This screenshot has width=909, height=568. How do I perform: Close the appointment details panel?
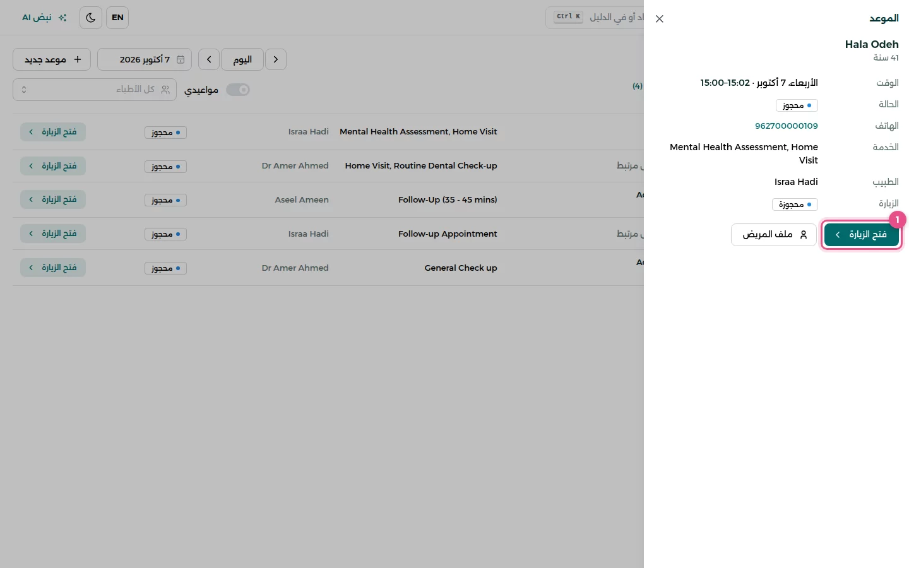660,19
